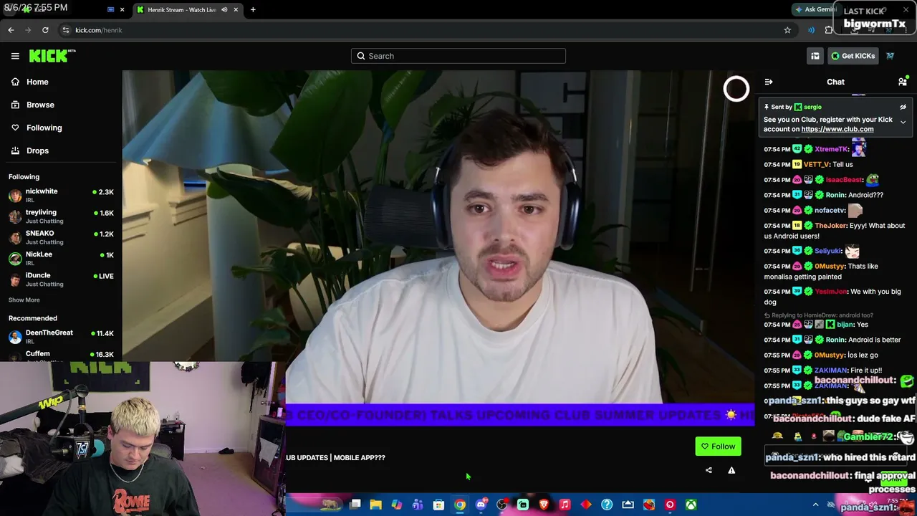The image size is (917, 516).
Task: Go back with the browser back arrow
Action: pos(11,30)
